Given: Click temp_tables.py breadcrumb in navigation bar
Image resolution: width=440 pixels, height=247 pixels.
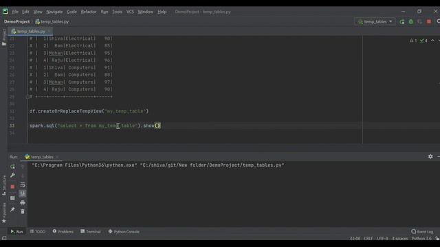Looking at the screenshot, I should 52,21.
